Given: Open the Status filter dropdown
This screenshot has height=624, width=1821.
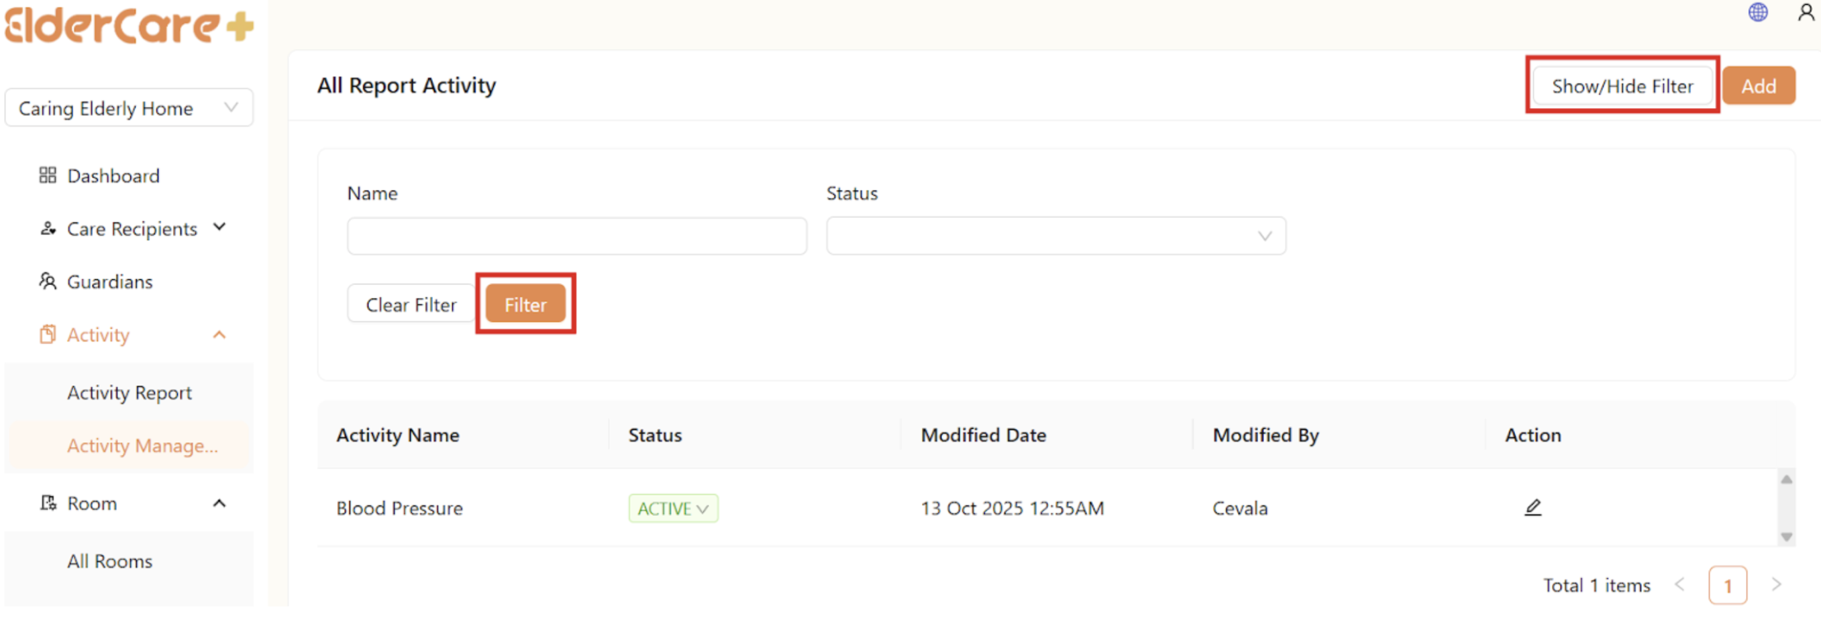Looking at the screenshot, I should tap(1055, 236).
